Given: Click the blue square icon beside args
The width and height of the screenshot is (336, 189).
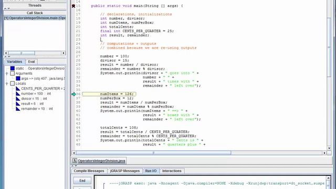Looking at the screenshot, I should point(18,78).
